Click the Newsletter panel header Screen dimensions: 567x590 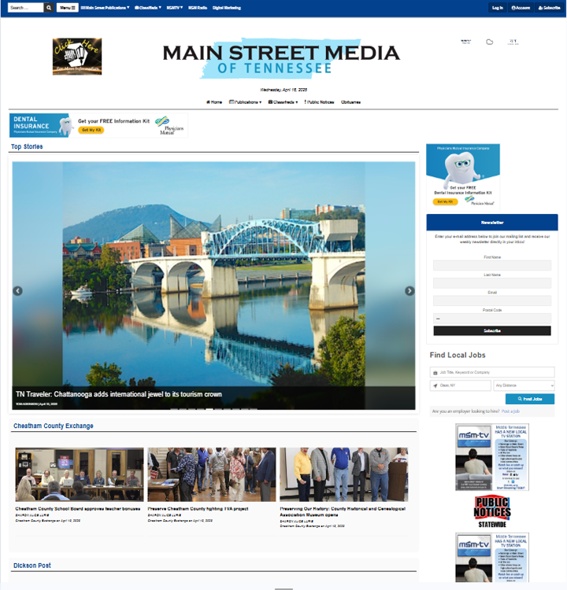pyautogui.click(x=492, y=223)
